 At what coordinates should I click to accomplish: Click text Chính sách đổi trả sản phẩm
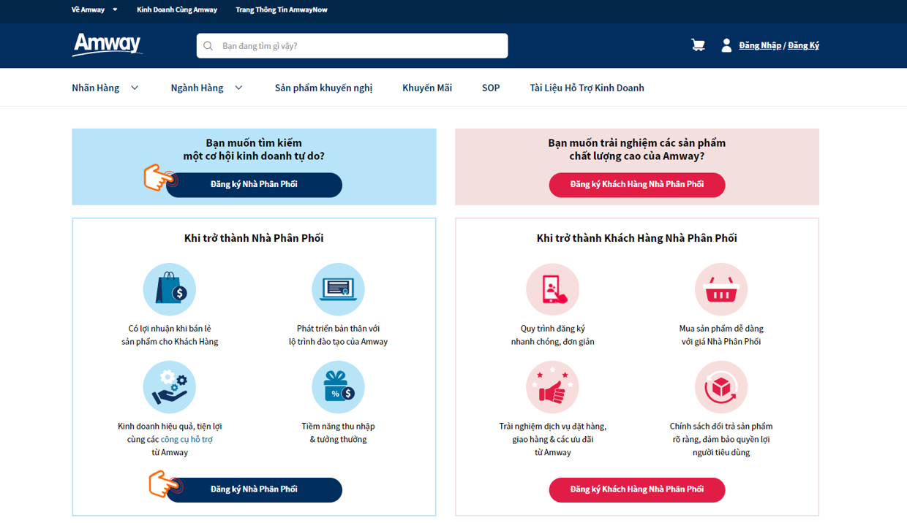click(x=721, y=427)
